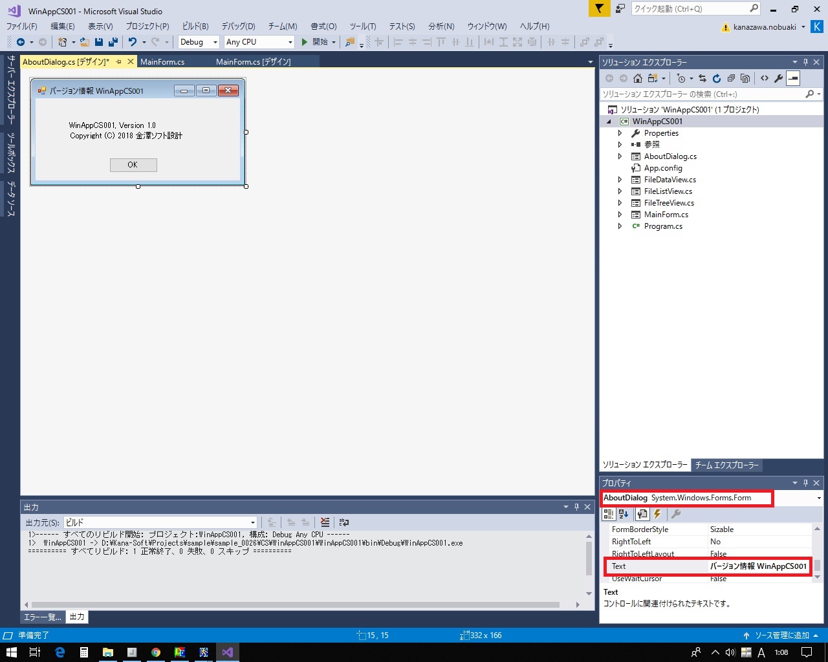Image resolution: width=828 pixels, height=662 pixels.
Task: Clear the output window contents
Action: click(325, 522)
